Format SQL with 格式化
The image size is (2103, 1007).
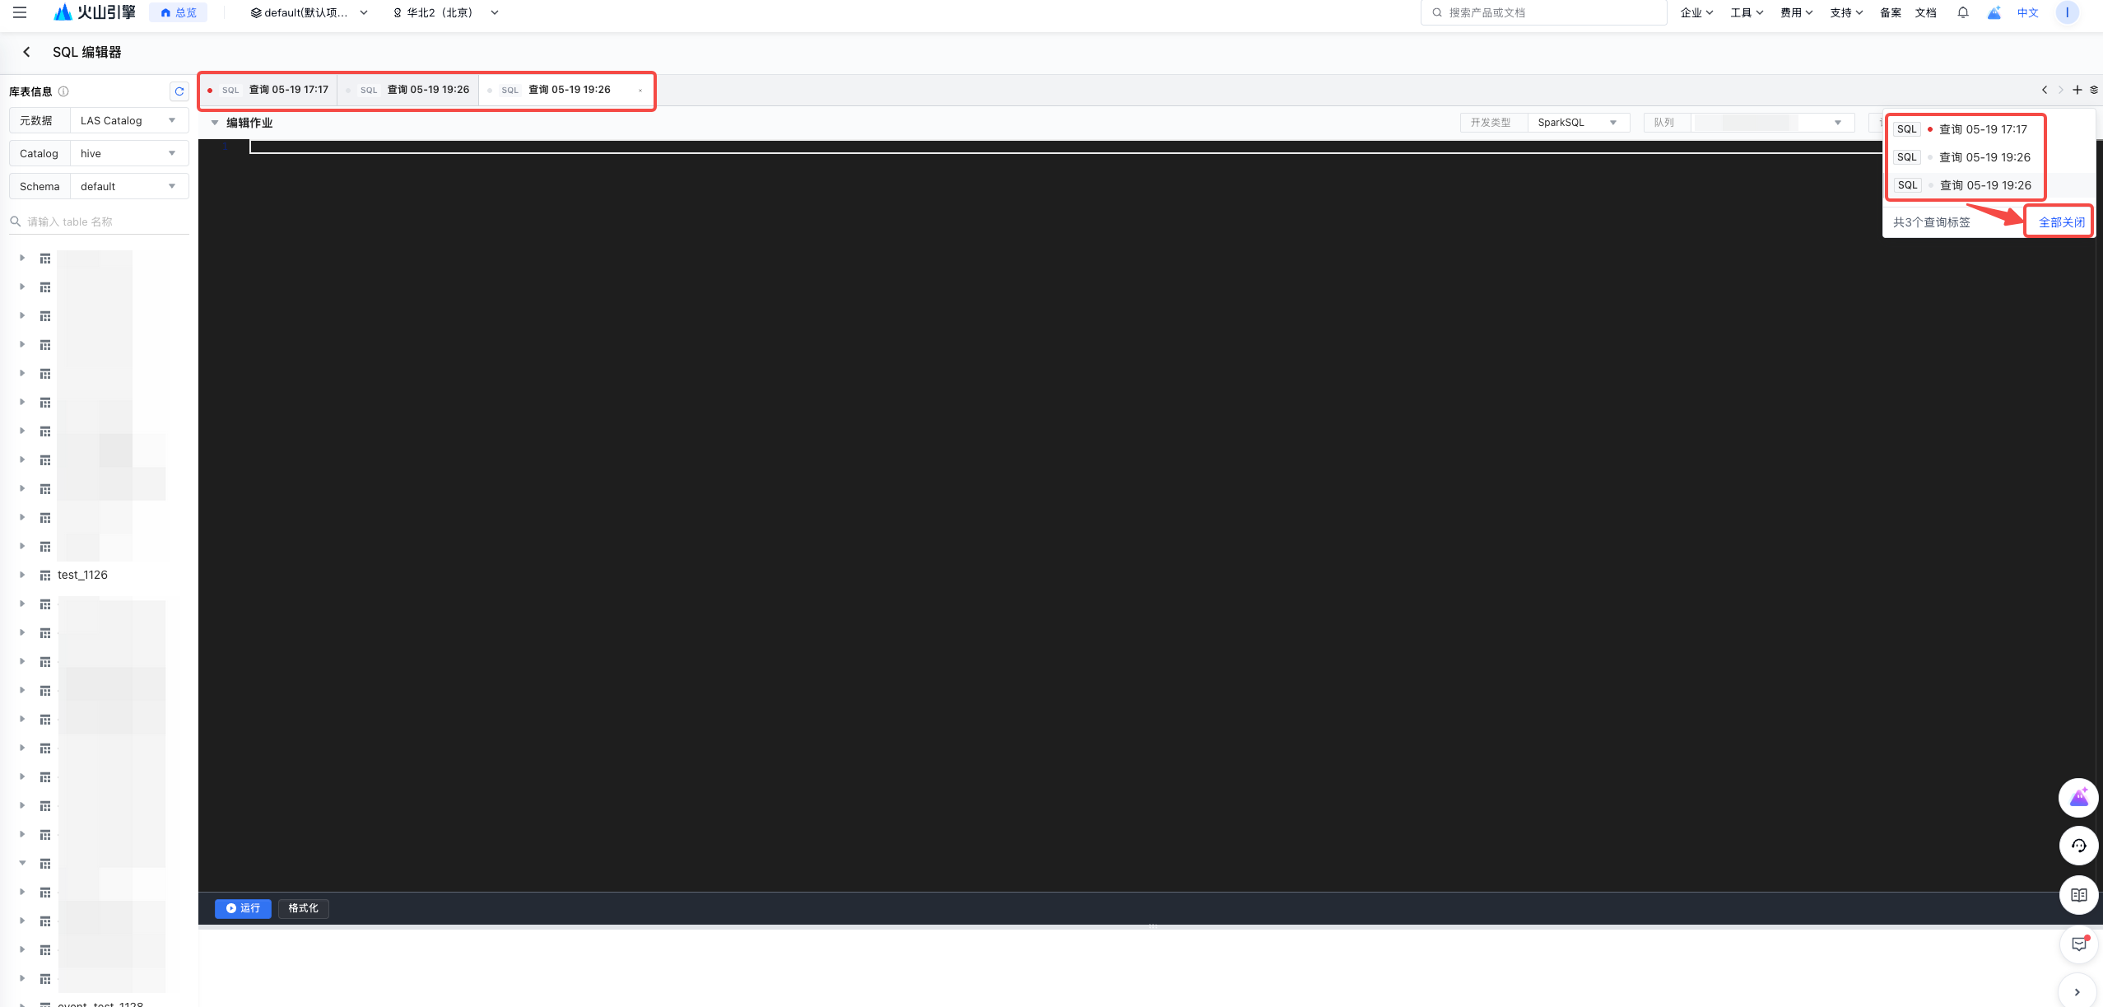(x=304, y=908)
